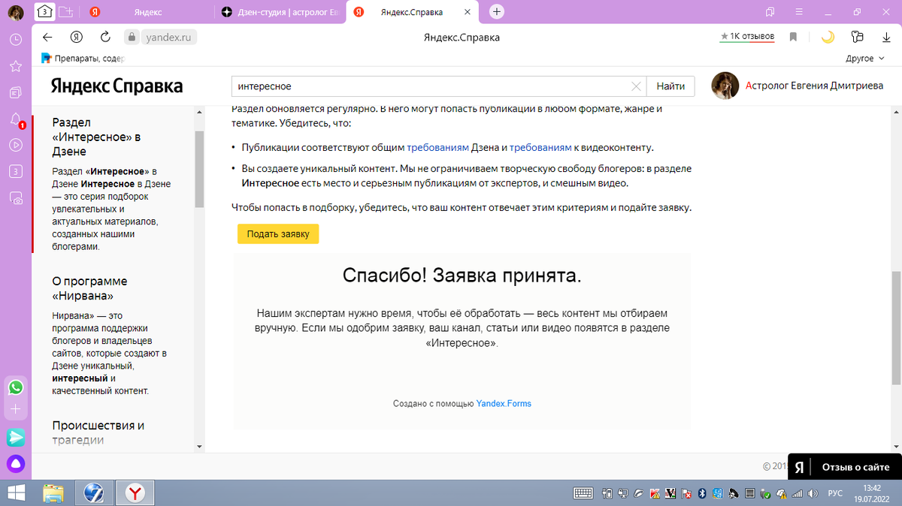Image resolution: width=902 pixels, height=506 pixels.
Task: Open the Препараты bookmark in bookmarks bar
Action: tap(83, 58)
